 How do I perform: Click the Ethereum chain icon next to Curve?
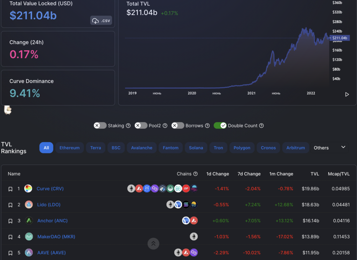(x=131, y=188)
